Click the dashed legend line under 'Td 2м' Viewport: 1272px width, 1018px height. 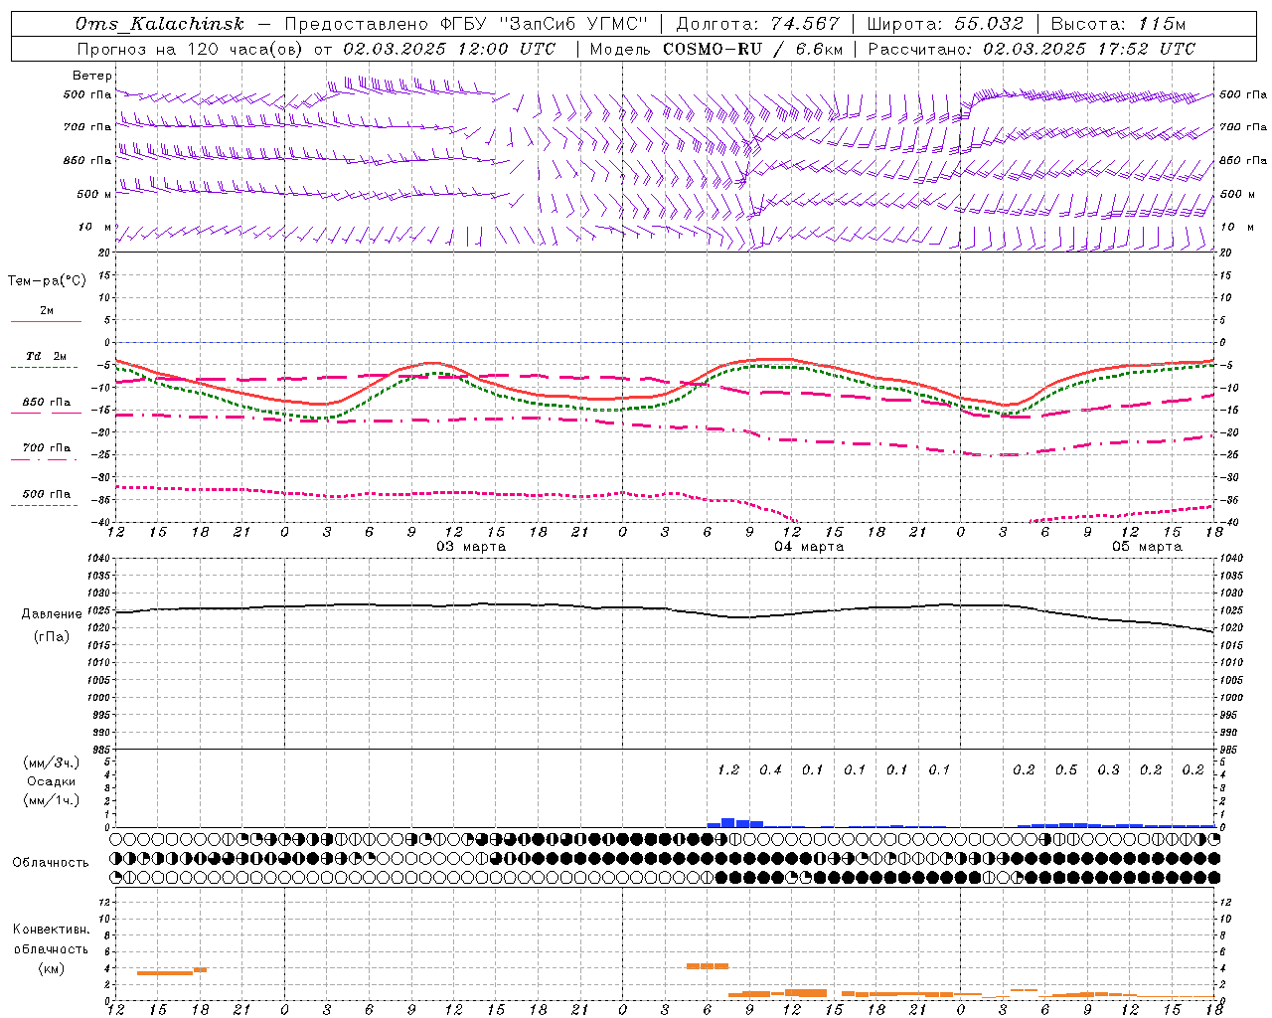[x=44, y=368]
